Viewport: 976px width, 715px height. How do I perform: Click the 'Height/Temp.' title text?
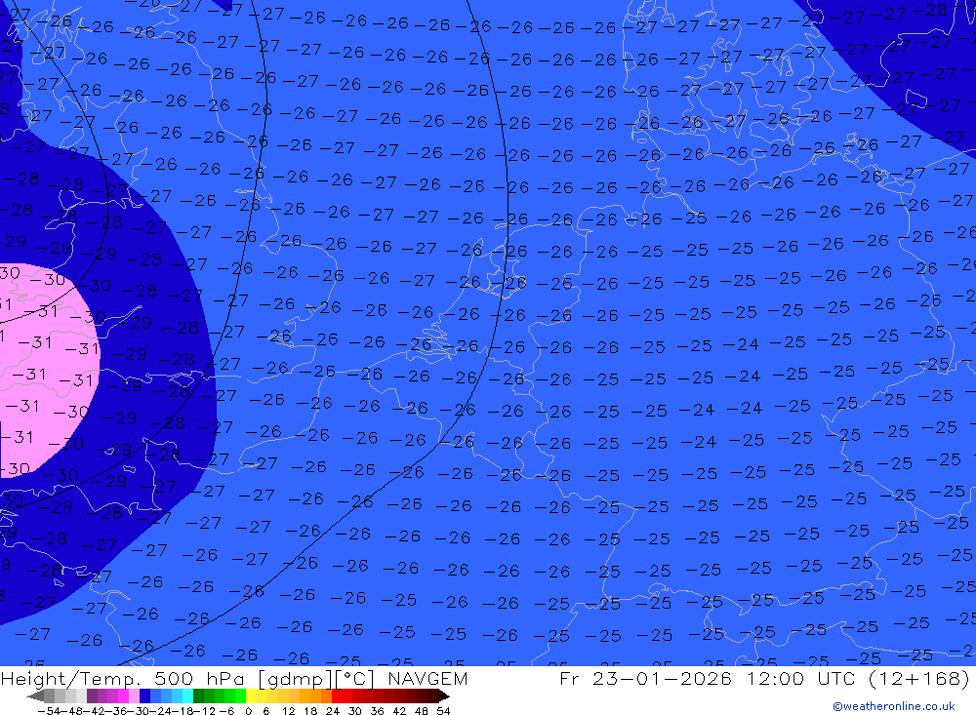[x=68, y=678]
